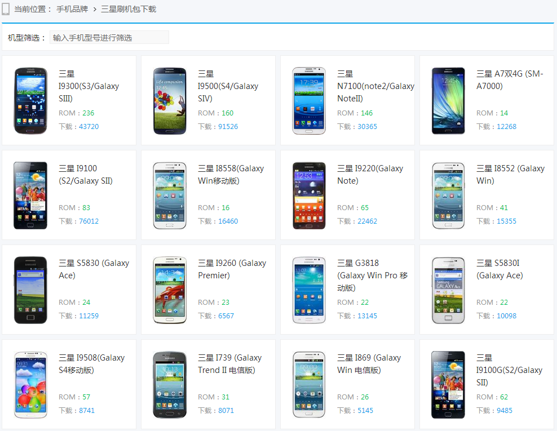Click the title 三星 I9220(Galaxy Note)

[x=370, y=175]
